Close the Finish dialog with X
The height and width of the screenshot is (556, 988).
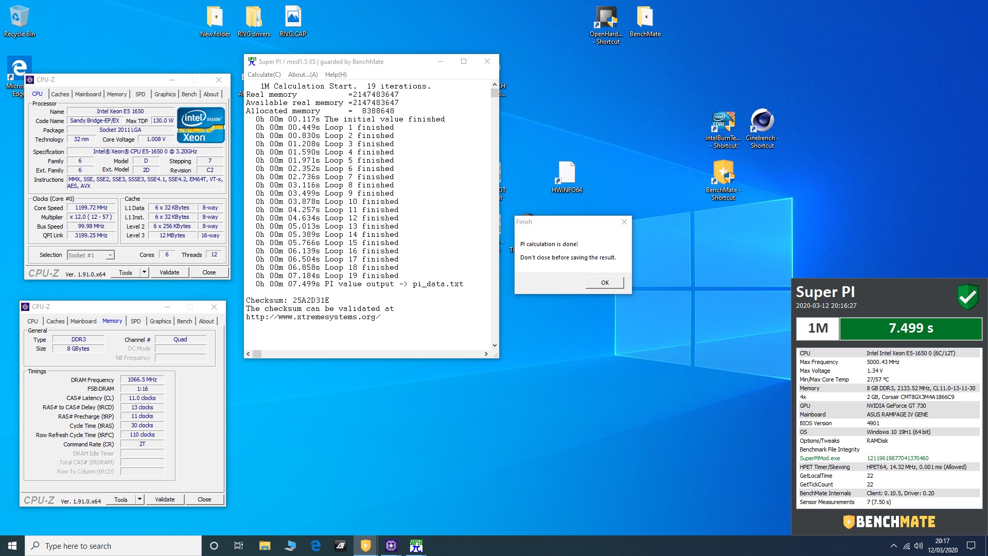(624, 222)
